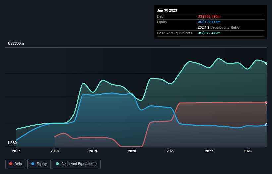Image resolution: width=272 pixels, height=174 pixels.
Task: Select the 2021 x-axis label
Action: pos(171,151)
